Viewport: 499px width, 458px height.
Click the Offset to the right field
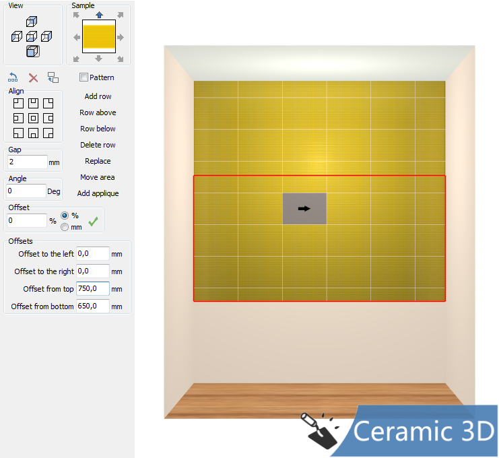tap(93, 271)
